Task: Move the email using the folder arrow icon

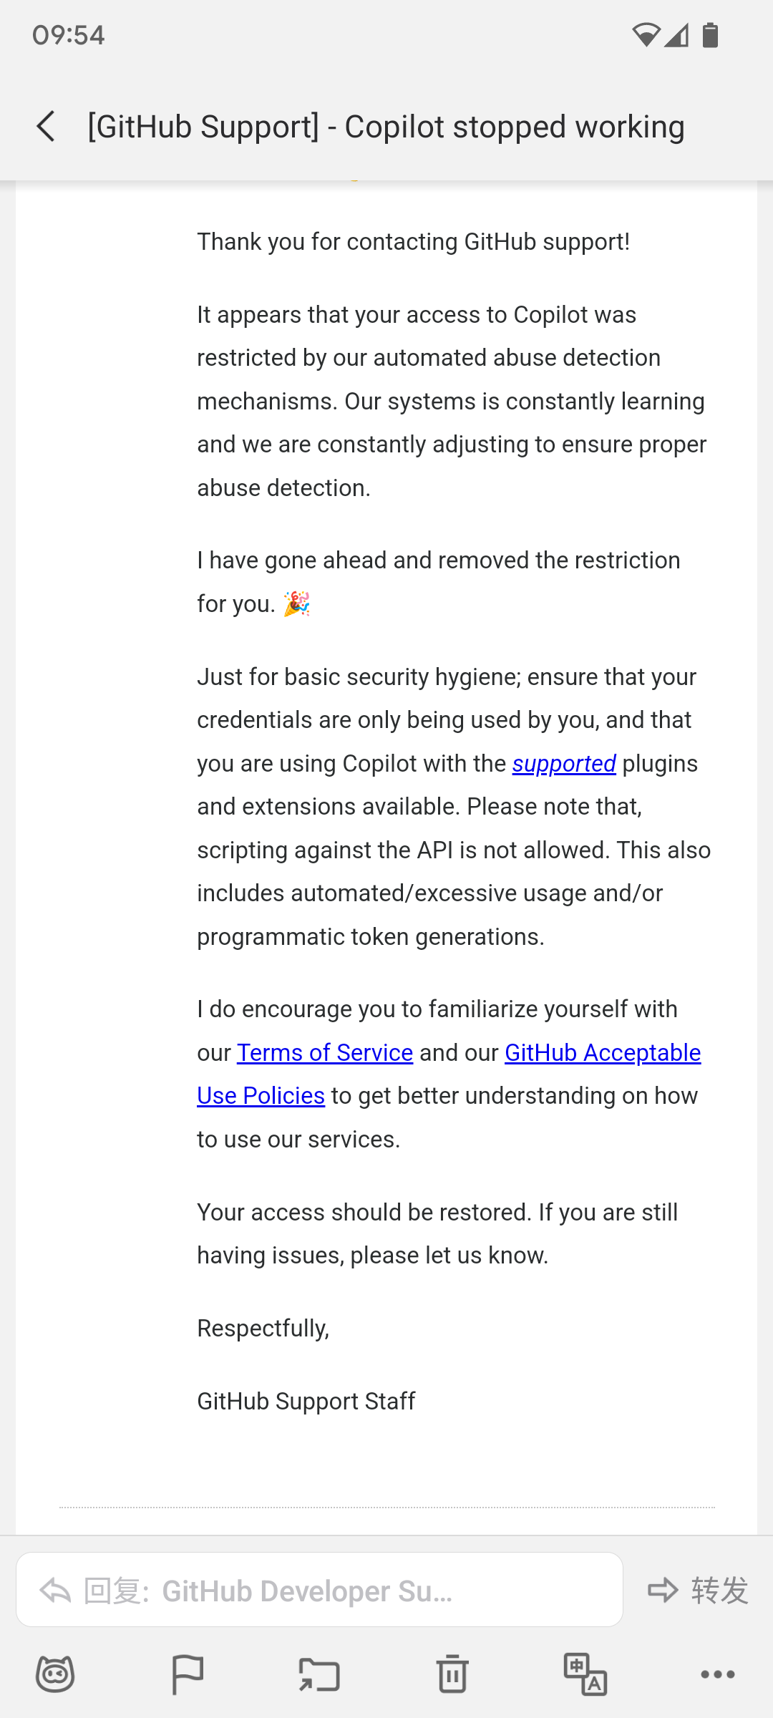Action: pos(319,1674)
